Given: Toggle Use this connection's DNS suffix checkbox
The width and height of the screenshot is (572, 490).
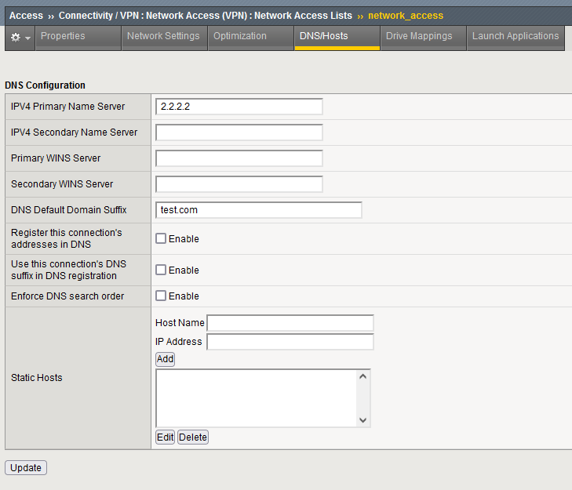Looking at the screenshot, I should tap(161, 270).
